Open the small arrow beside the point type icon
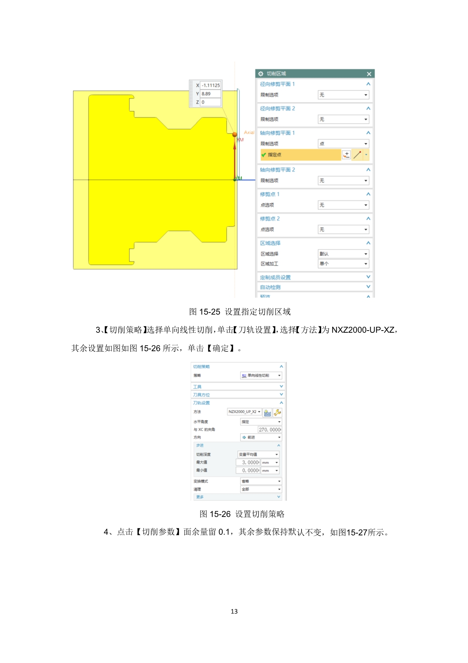The width and height of the screenshot is (468, 663). (x=366, y=155)
